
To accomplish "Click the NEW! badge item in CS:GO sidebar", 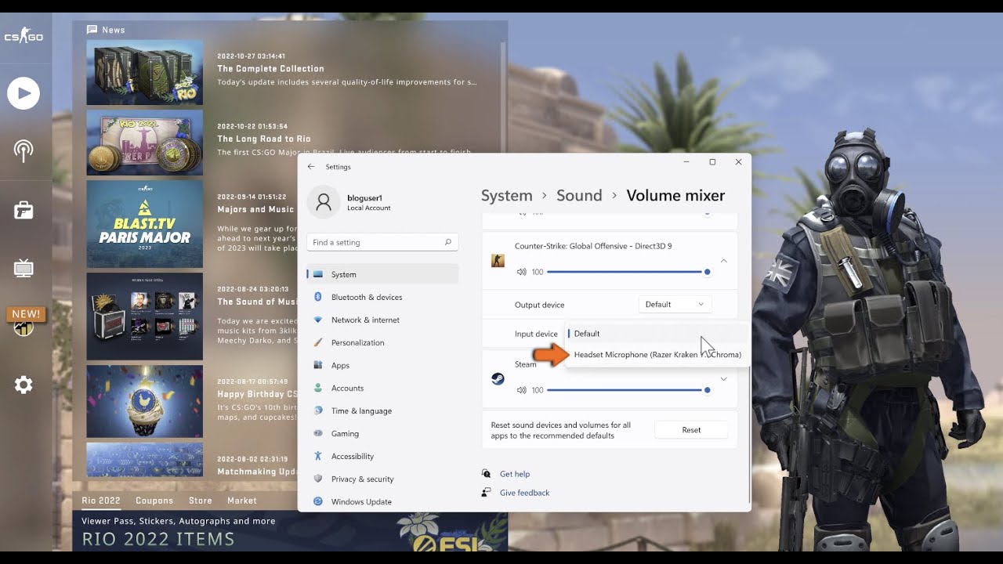I will click(25, 314).
